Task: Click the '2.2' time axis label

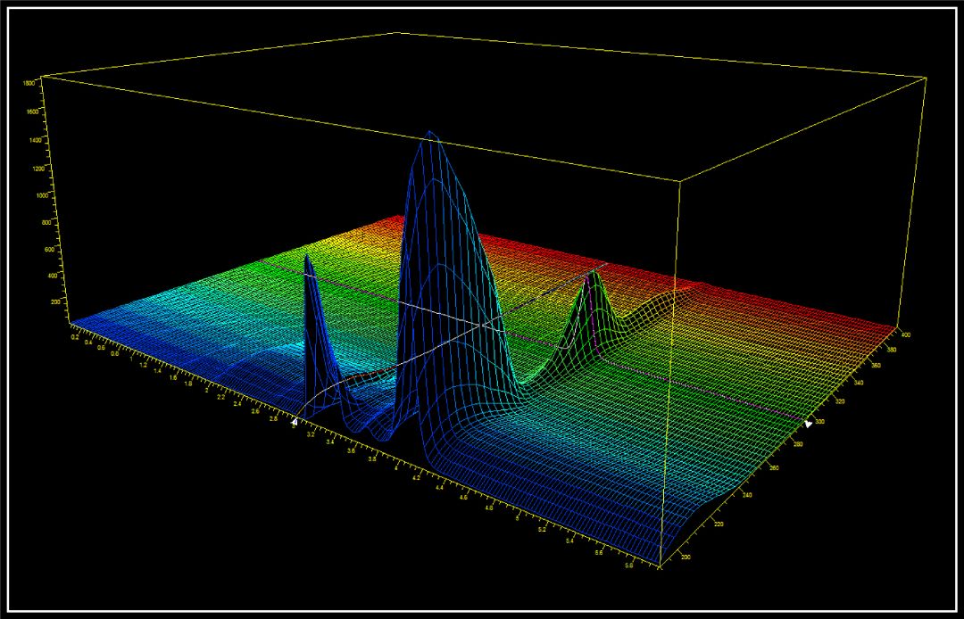Action: tap(221, 397)
